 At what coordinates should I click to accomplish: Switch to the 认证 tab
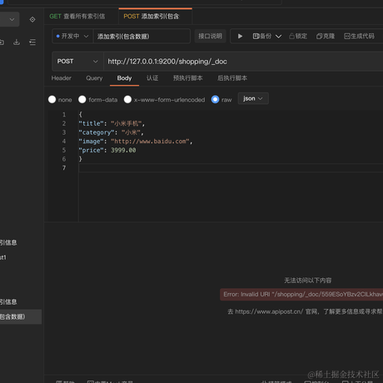coord(152,78)
